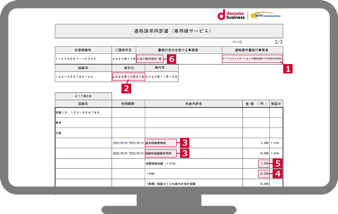Click issue date 2023年11月15日

coord(161,77)
